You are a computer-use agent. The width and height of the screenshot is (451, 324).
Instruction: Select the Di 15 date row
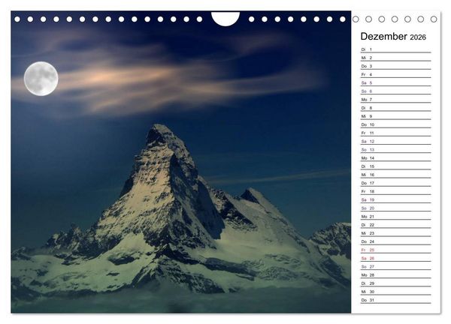click(396, 166)
